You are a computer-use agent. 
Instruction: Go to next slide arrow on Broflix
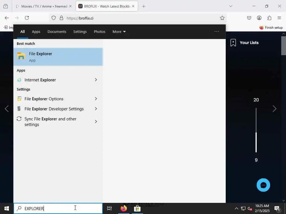(274, 109)
